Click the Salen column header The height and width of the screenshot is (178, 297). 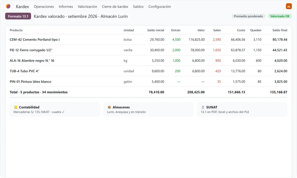(x=217, y=30)
